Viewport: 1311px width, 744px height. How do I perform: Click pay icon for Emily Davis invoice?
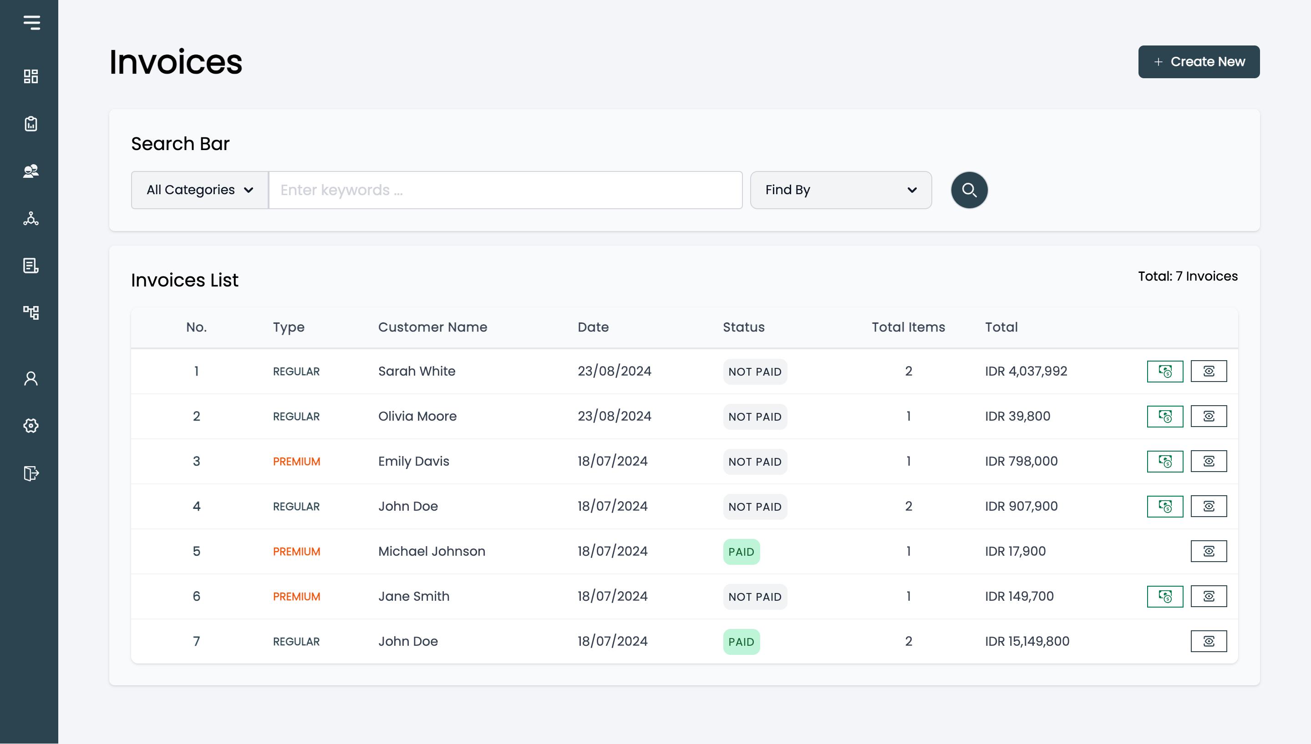[1165, 462]
